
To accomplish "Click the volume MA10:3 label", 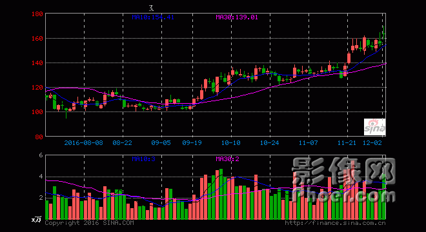I will 143,159.
